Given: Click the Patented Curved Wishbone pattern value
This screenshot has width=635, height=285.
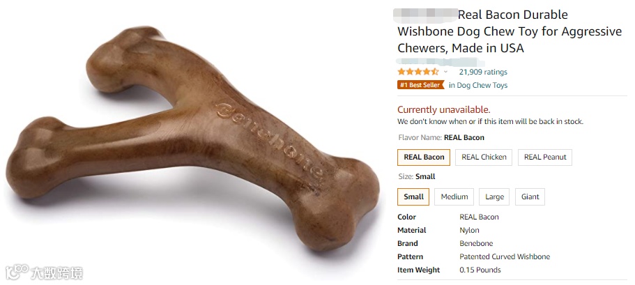Looking at the screenshot, I should tap(505, 256).
